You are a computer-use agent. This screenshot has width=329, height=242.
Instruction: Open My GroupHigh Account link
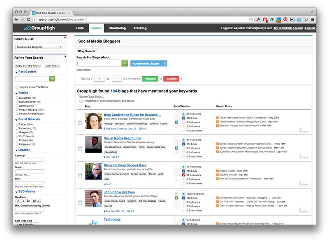[289, 28]
